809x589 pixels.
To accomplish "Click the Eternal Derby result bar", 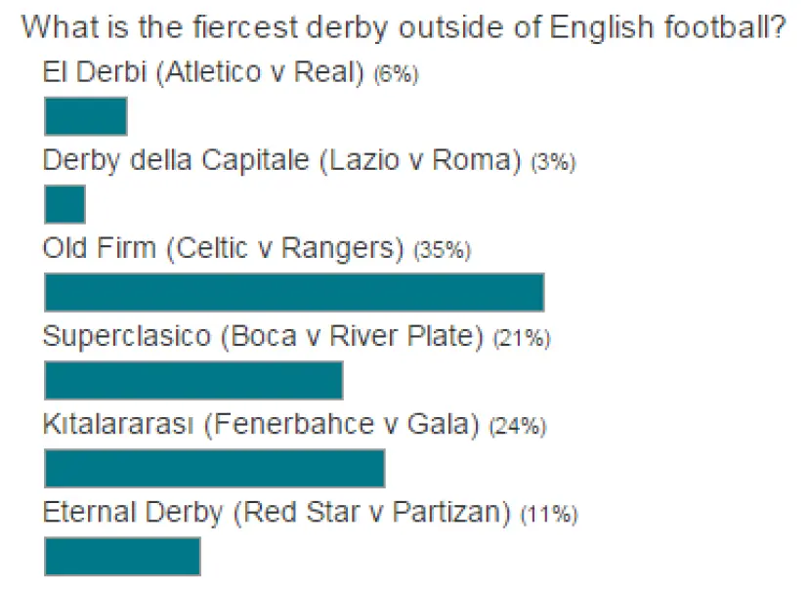I will coord(122,557).
